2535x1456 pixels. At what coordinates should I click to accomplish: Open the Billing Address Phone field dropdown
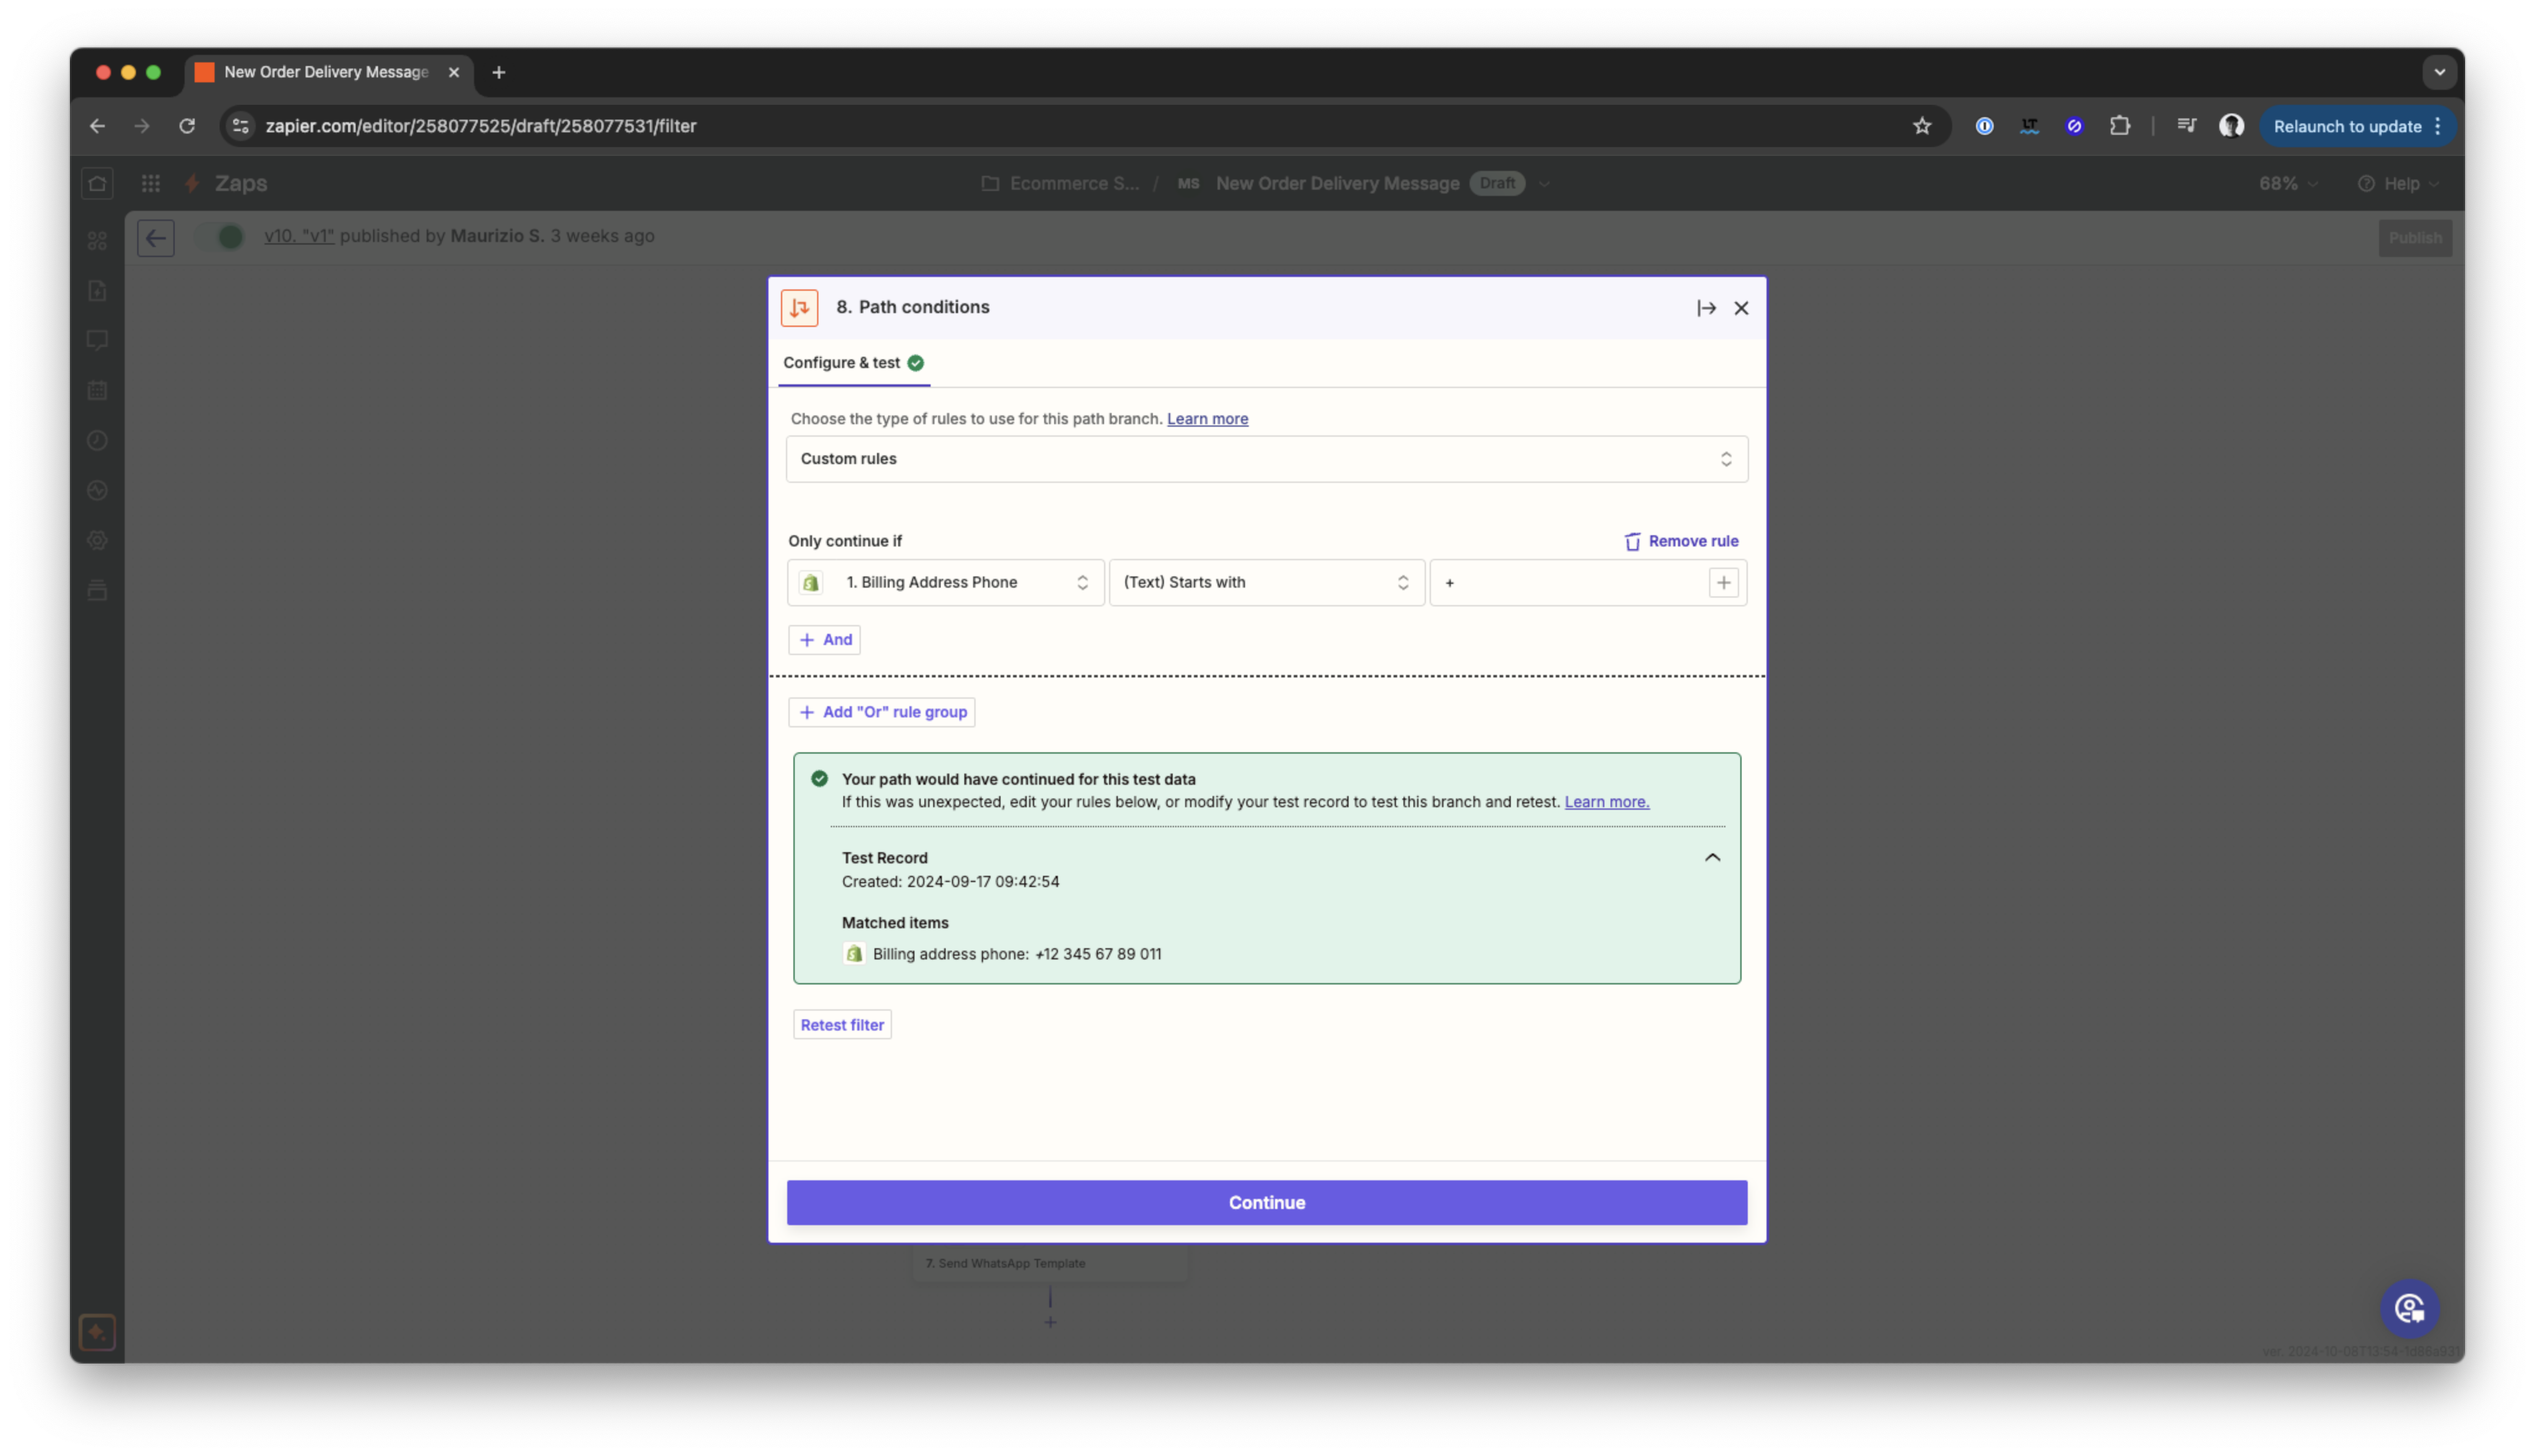tap(944, 582)
